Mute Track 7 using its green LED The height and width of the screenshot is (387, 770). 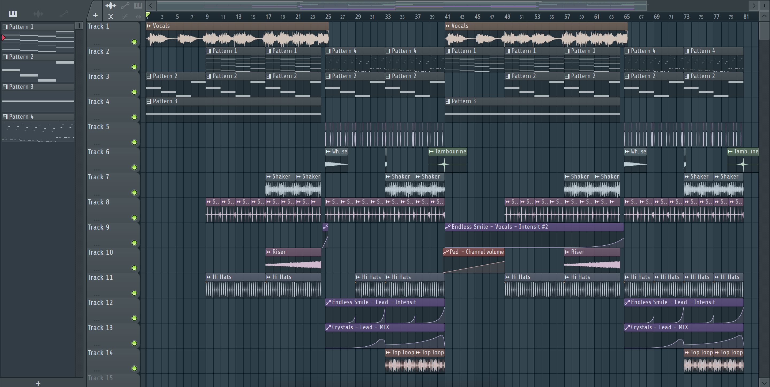click(x=134, y=192)
